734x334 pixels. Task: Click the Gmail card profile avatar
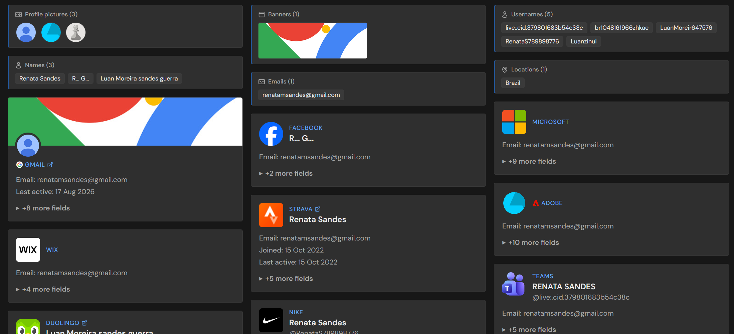[x=28, y=146]
